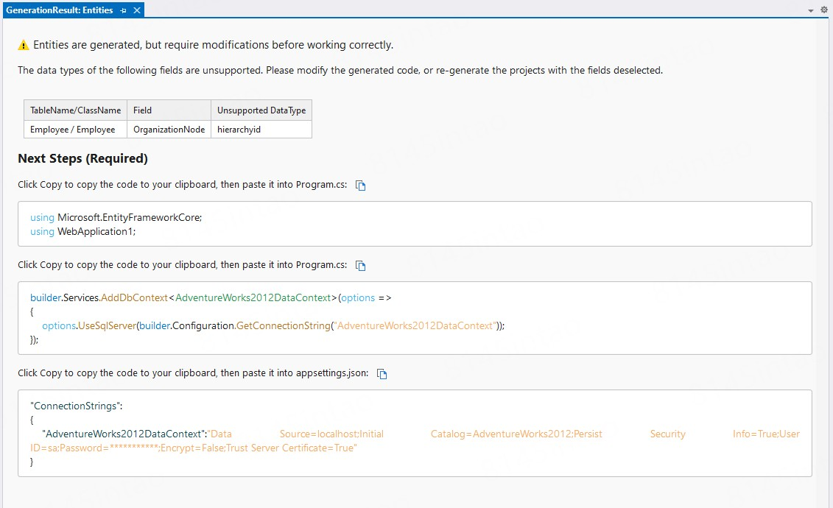
Task: Click the Next Steps (Required) heading
Action: pos(82,158)
